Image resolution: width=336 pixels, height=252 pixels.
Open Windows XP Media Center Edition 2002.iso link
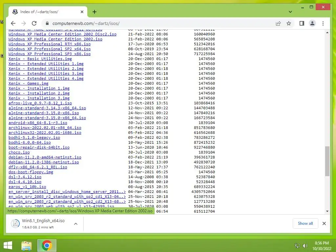click(55, 39)
